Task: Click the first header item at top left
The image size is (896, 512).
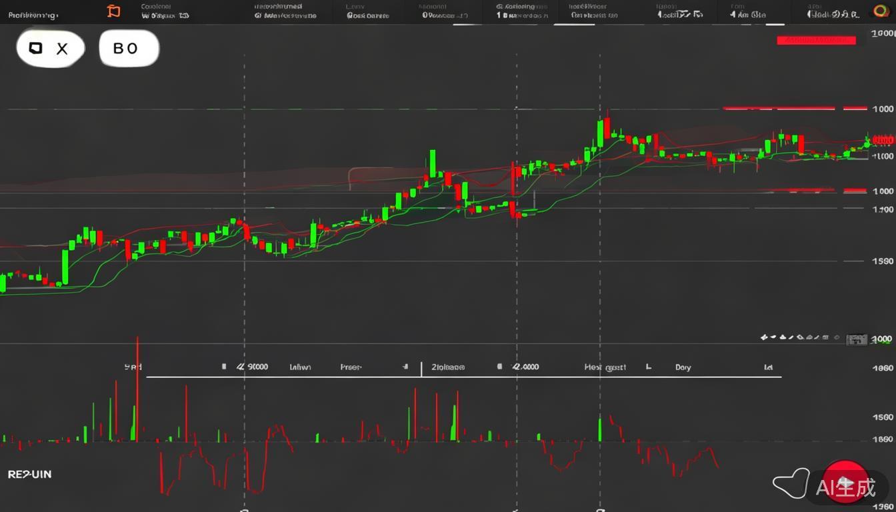Action: point(33,15)
